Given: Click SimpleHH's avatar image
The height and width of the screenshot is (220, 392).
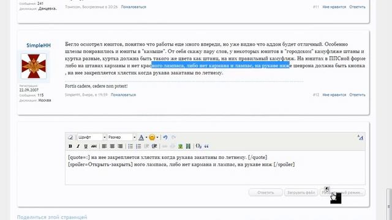Looking at the screenshot, I should pos(34,66).
